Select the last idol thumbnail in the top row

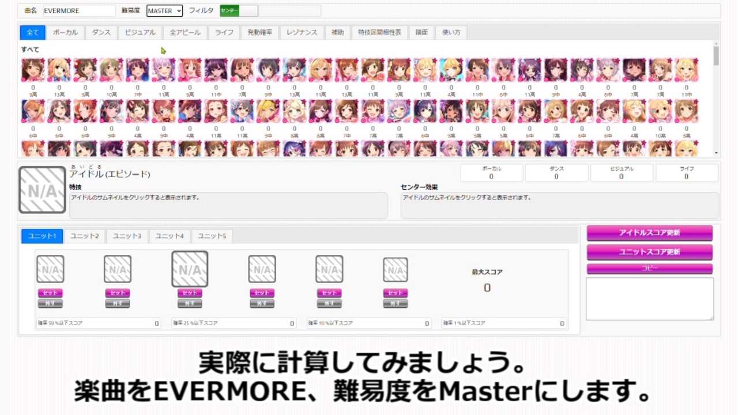pyautogui.click(x=686, y=70)
